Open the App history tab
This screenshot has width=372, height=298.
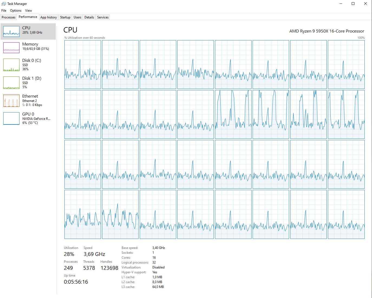[x=48, y=17]
